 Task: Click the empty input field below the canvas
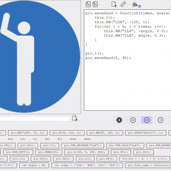(x=35, y=119)
